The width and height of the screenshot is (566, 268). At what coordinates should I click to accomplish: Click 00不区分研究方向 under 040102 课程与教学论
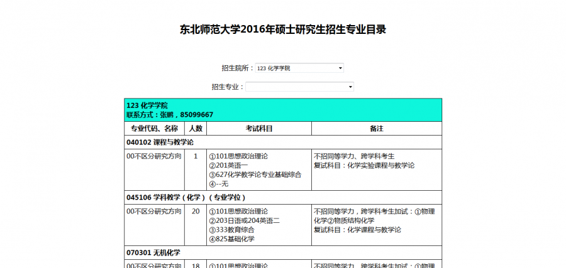click(x=154, y=156)
